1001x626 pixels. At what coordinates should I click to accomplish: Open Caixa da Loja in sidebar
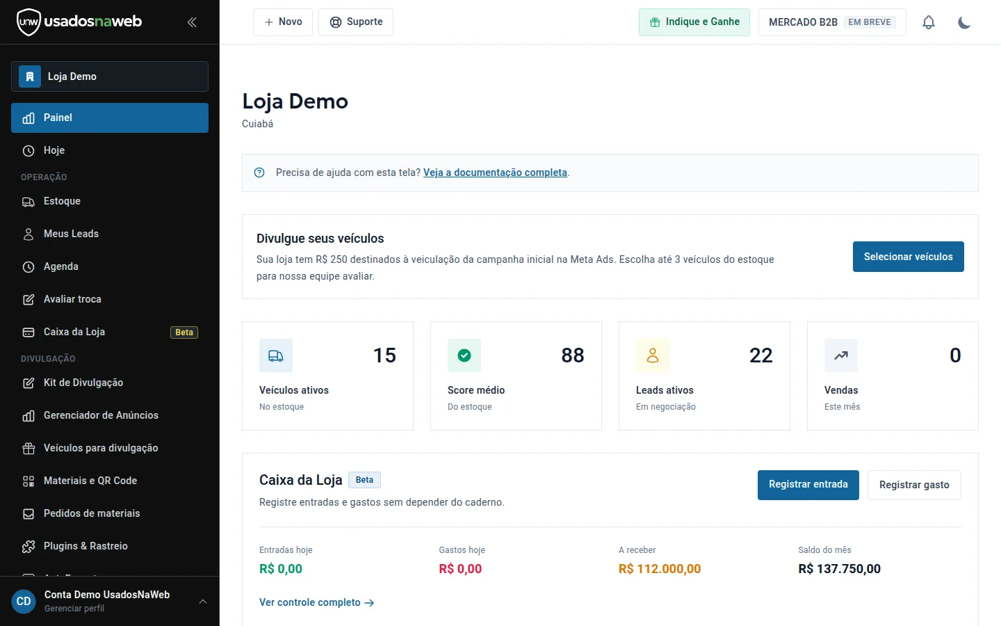point(110,332)
